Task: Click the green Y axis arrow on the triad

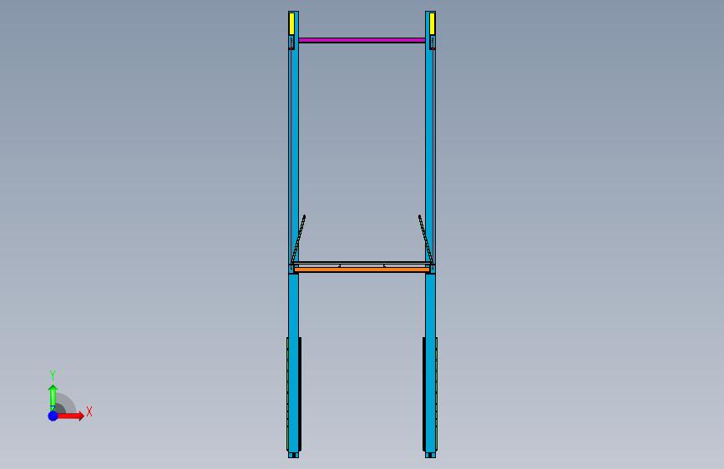Action: (53, 397)
